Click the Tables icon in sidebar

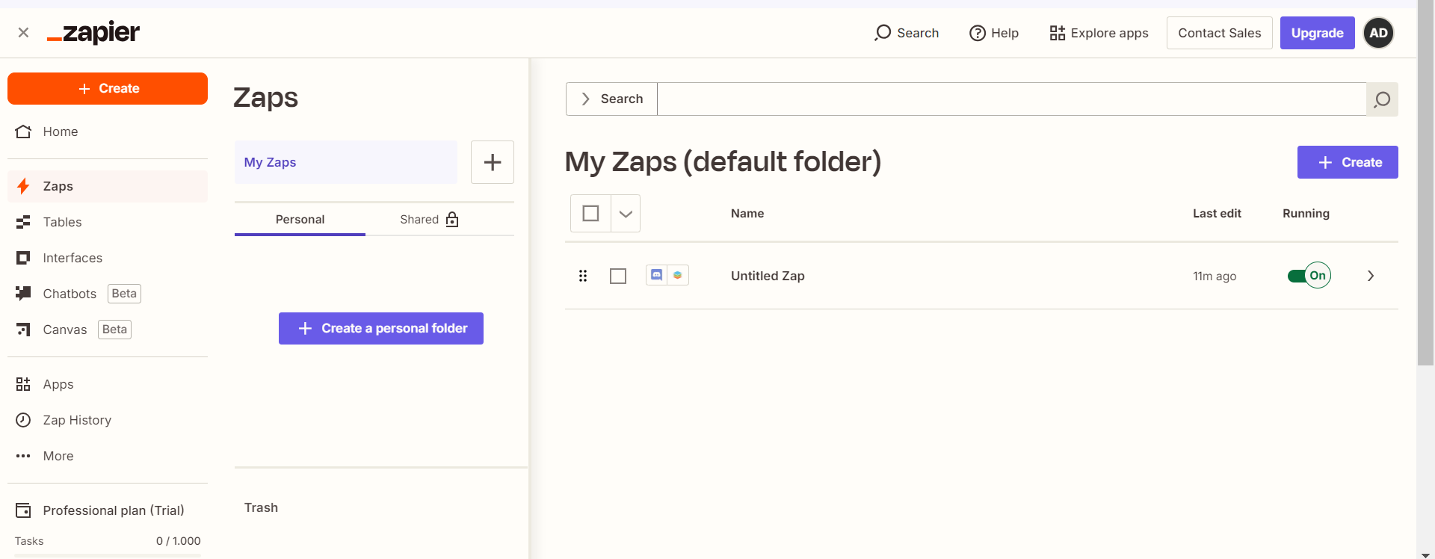tap(24, 222)
